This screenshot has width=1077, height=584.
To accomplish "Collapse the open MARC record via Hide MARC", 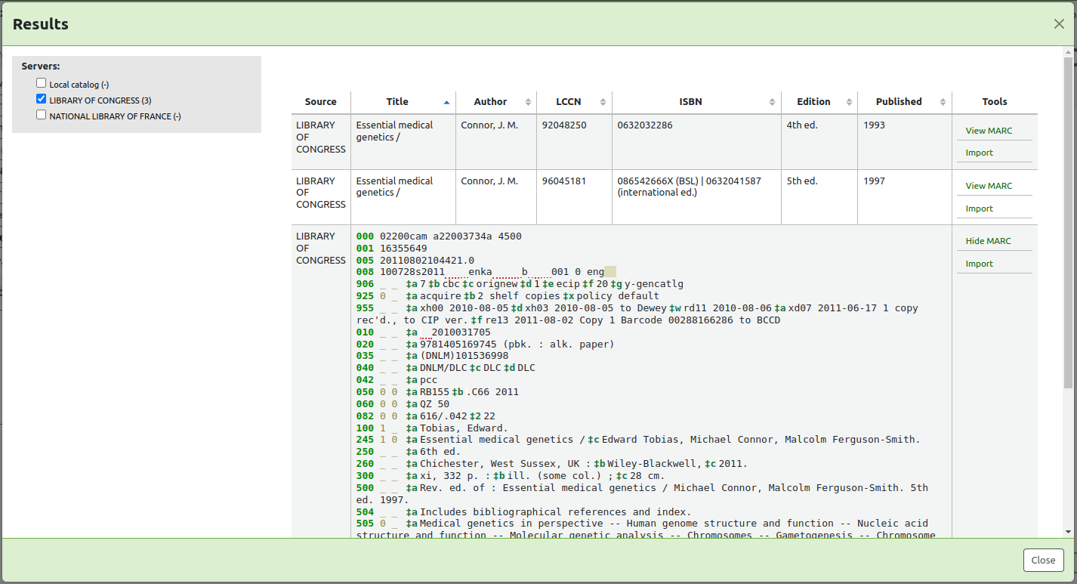I will point(990,240).
